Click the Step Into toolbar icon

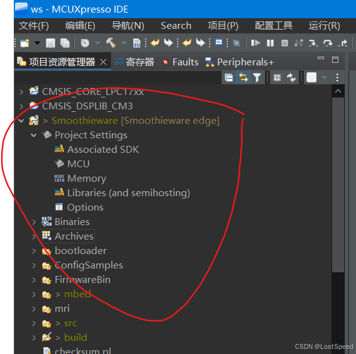pyautogui.click(x=313, y=43)
